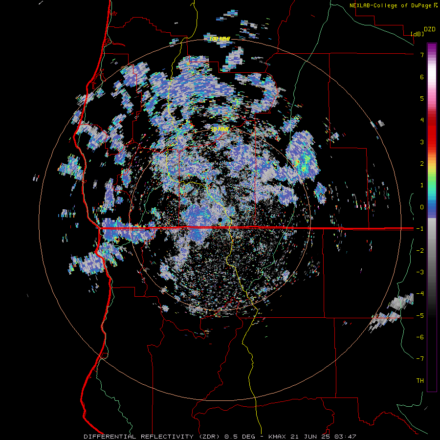Select the 2 value on the scale
The image size is (440, 440).
tap(422, 164)
